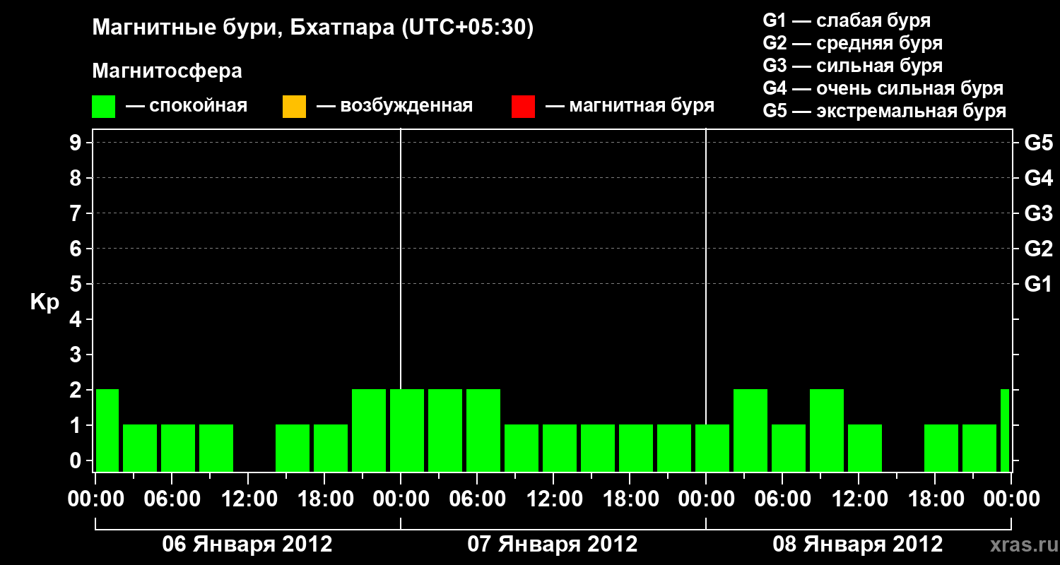
Task: Click the right-axis 'G4' storm level label
Action: (1038, 178)
